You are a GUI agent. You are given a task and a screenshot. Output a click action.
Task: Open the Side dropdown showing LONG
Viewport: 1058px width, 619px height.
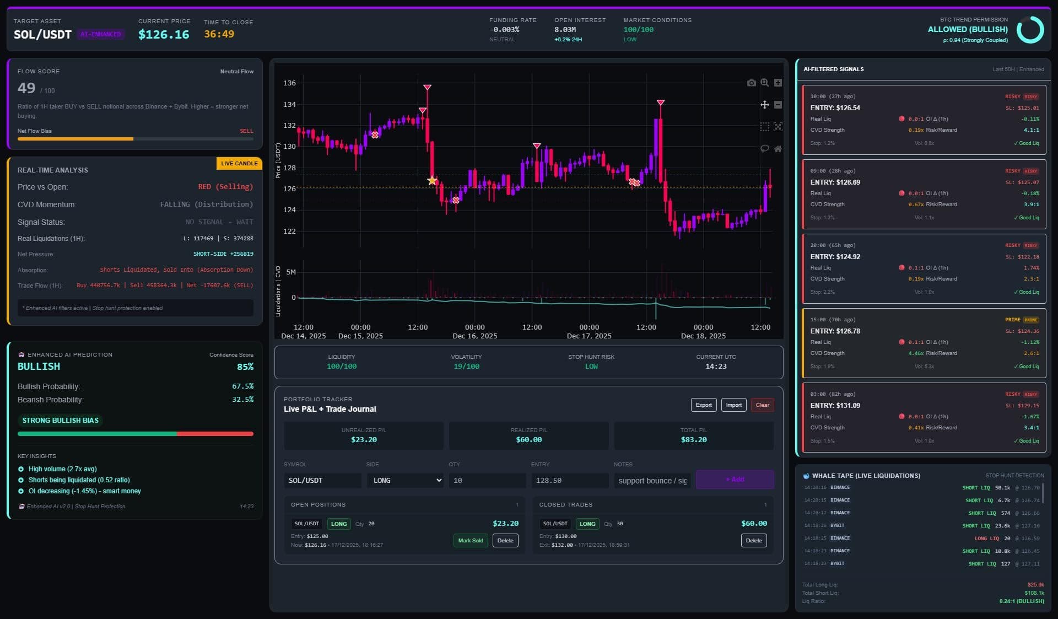[x=405, y=480]
